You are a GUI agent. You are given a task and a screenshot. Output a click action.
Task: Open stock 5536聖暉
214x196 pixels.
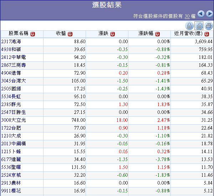coord(11,167)
